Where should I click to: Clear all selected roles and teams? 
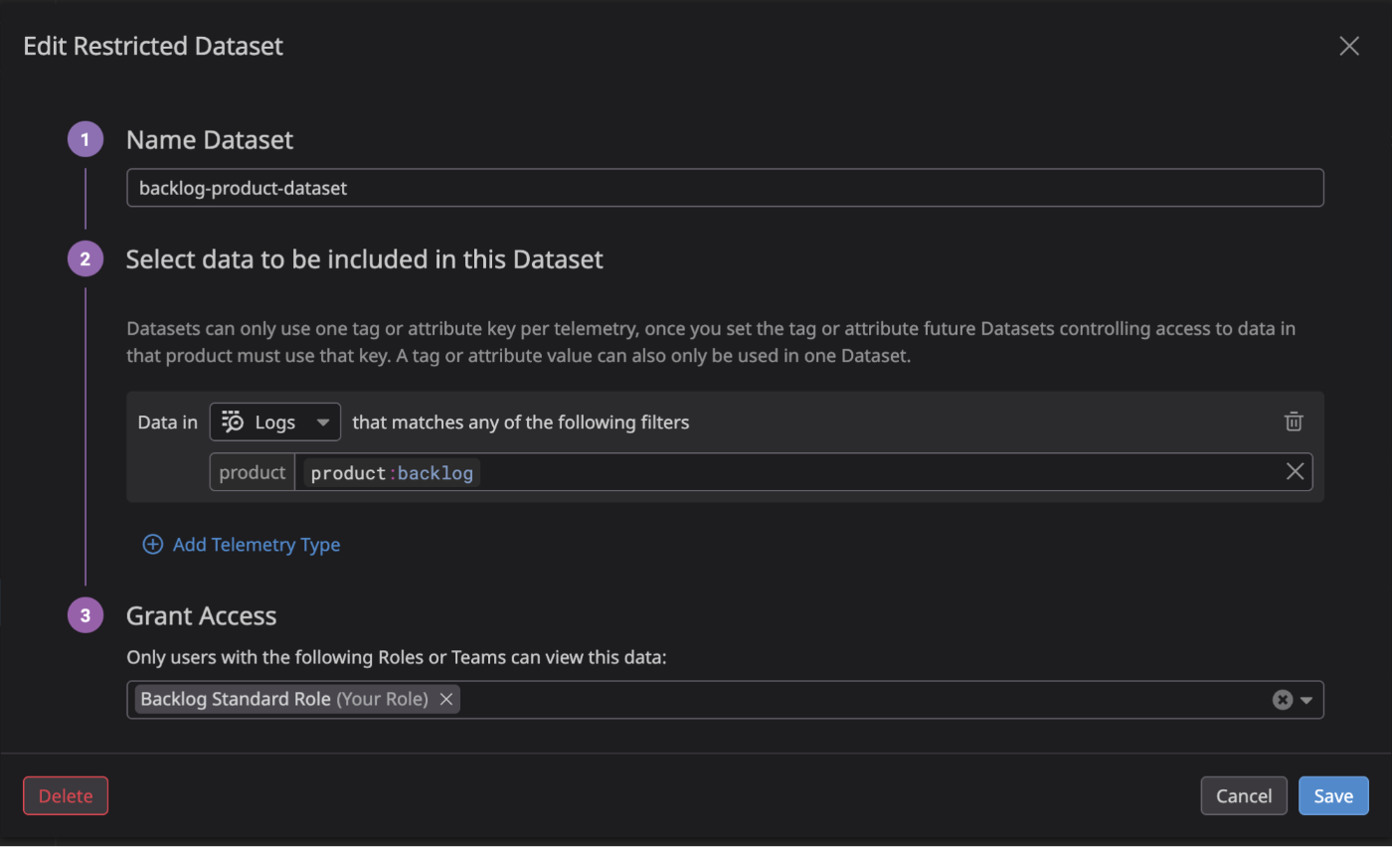pyautogui.click(x=1283, y=700)
